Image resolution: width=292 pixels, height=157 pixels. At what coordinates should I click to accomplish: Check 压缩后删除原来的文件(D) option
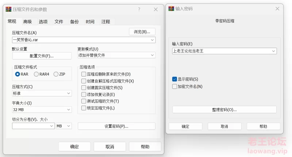pos(84,74)
